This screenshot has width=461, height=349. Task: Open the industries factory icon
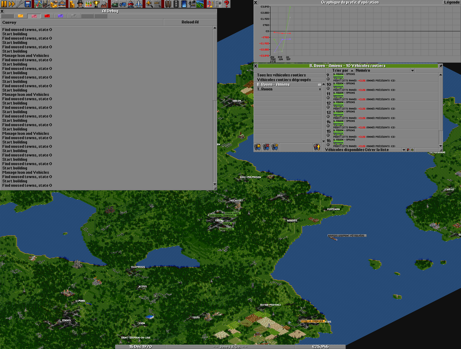coord(104,4)
